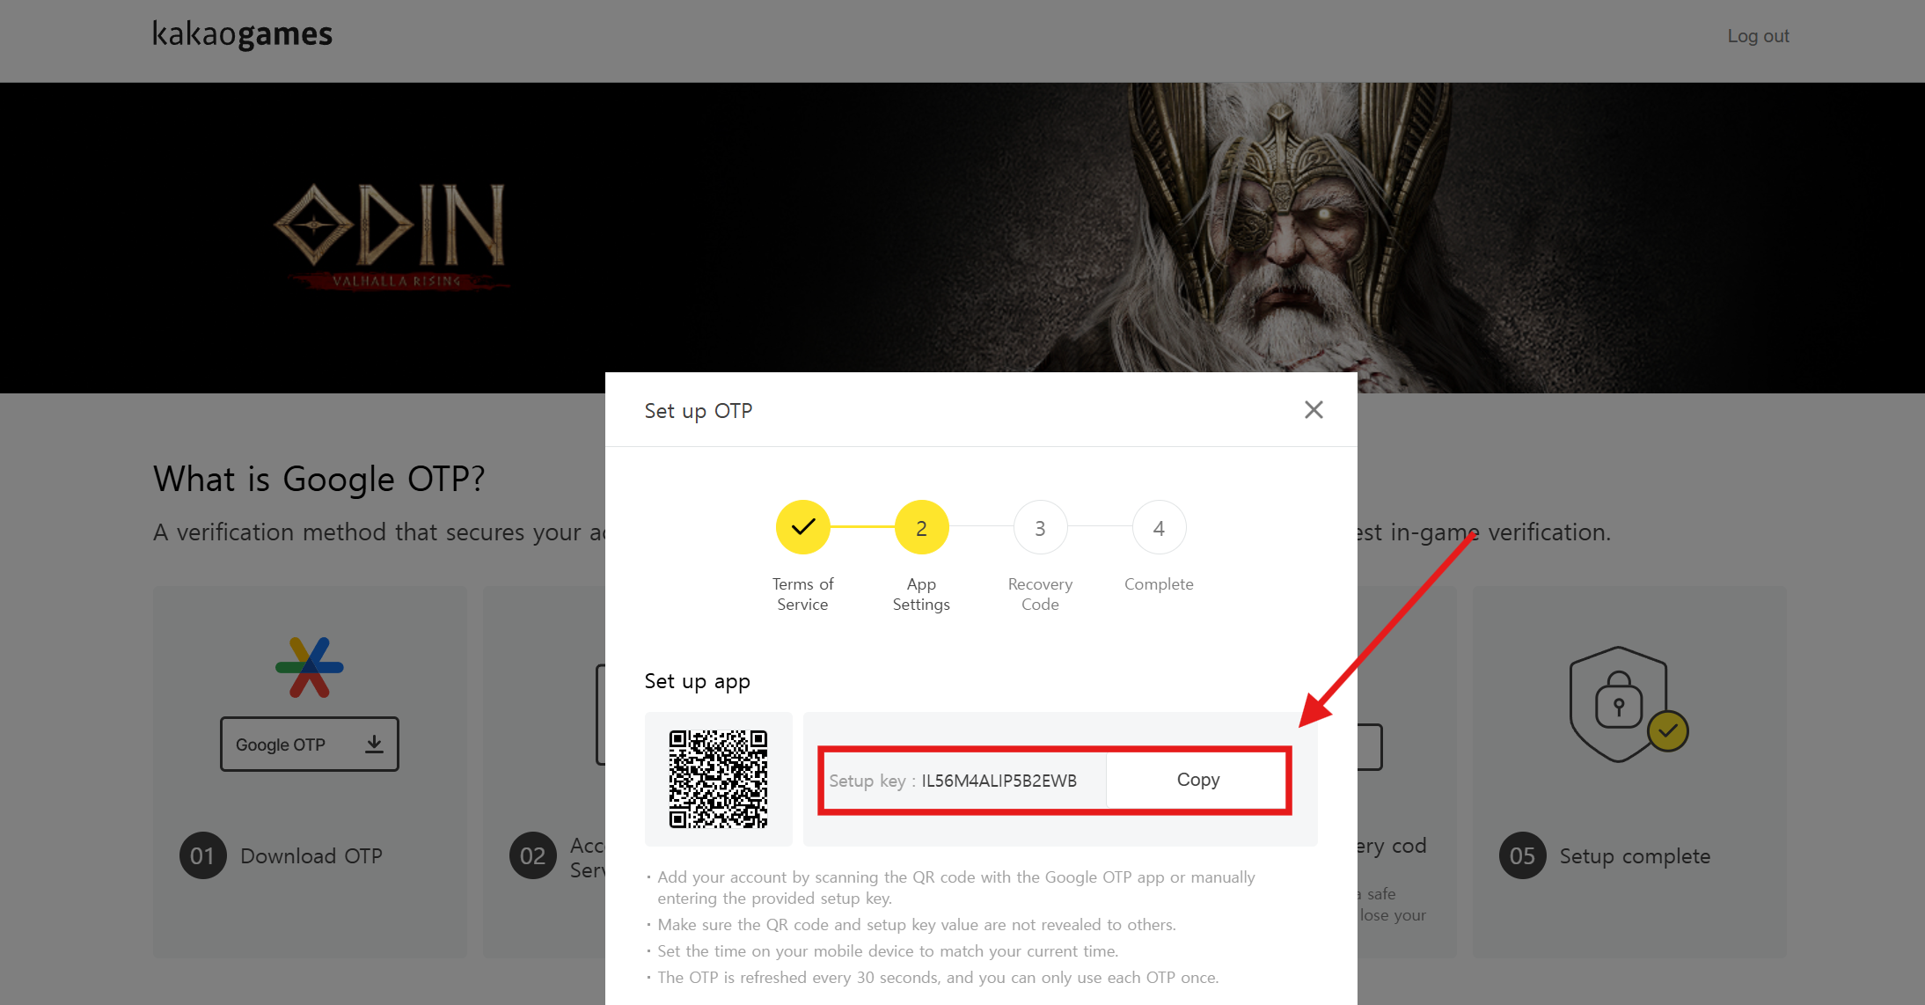Click the download arrow icon
Image resolution: width=1925 pixels, height=1005 pixels.
374,744
